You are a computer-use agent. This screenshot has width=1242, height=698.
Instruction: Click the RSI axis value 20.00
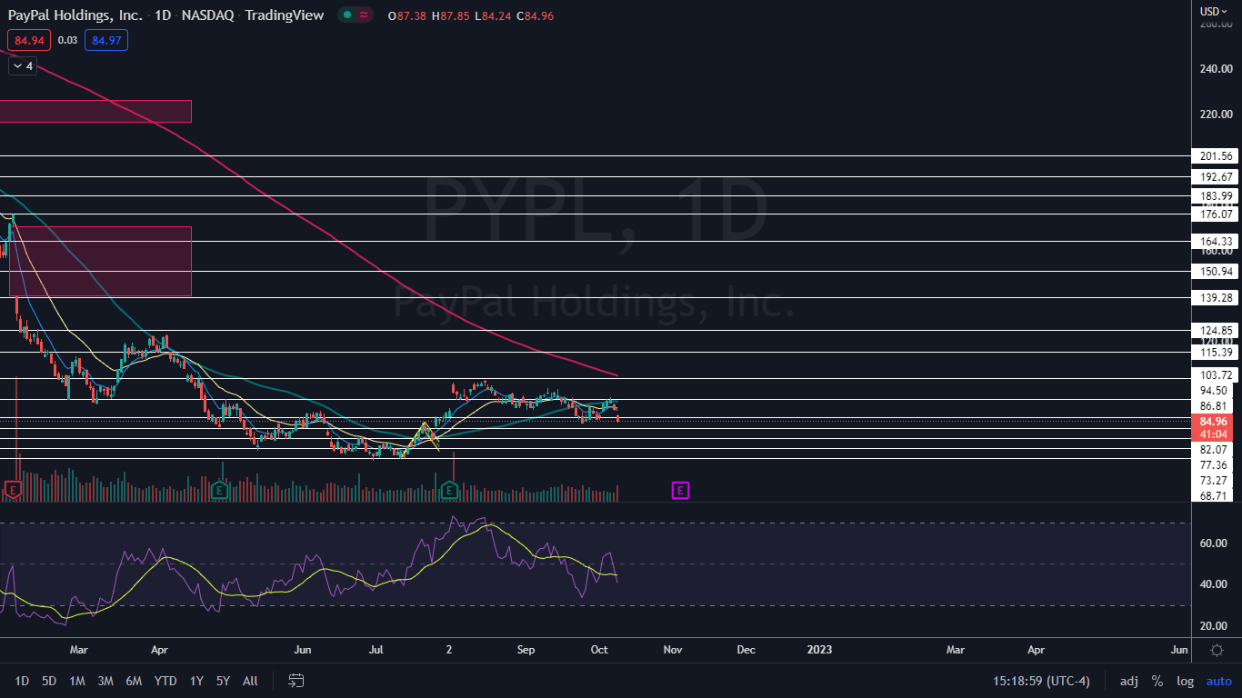pos(1215,626)
